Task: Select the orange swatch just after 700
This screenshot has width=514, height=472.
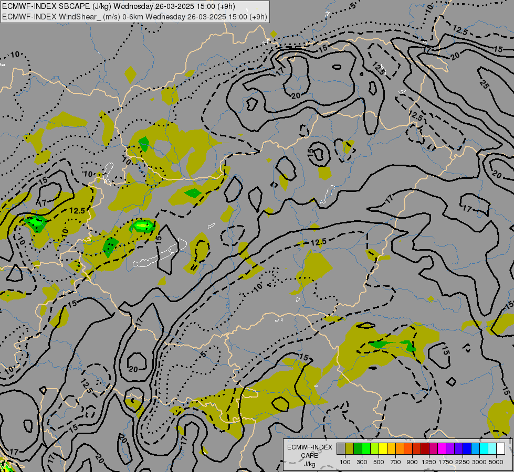Action: (x=400, y=449)
